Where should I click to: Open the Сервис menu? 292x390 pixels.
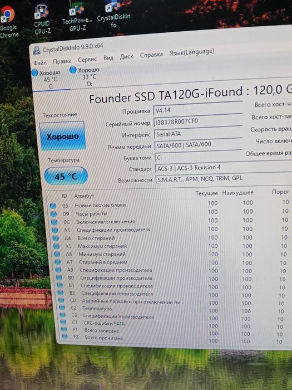(87, 60)
